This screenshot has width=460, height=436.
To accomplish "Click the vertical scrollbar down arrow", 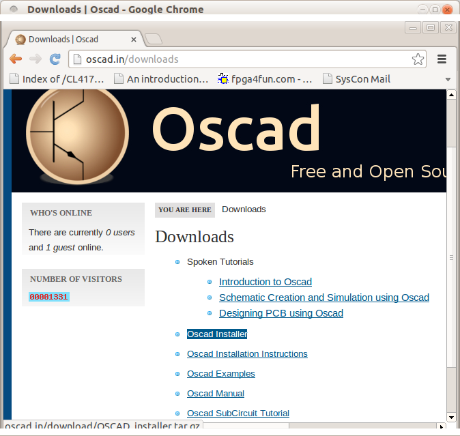I will [451, 417].
